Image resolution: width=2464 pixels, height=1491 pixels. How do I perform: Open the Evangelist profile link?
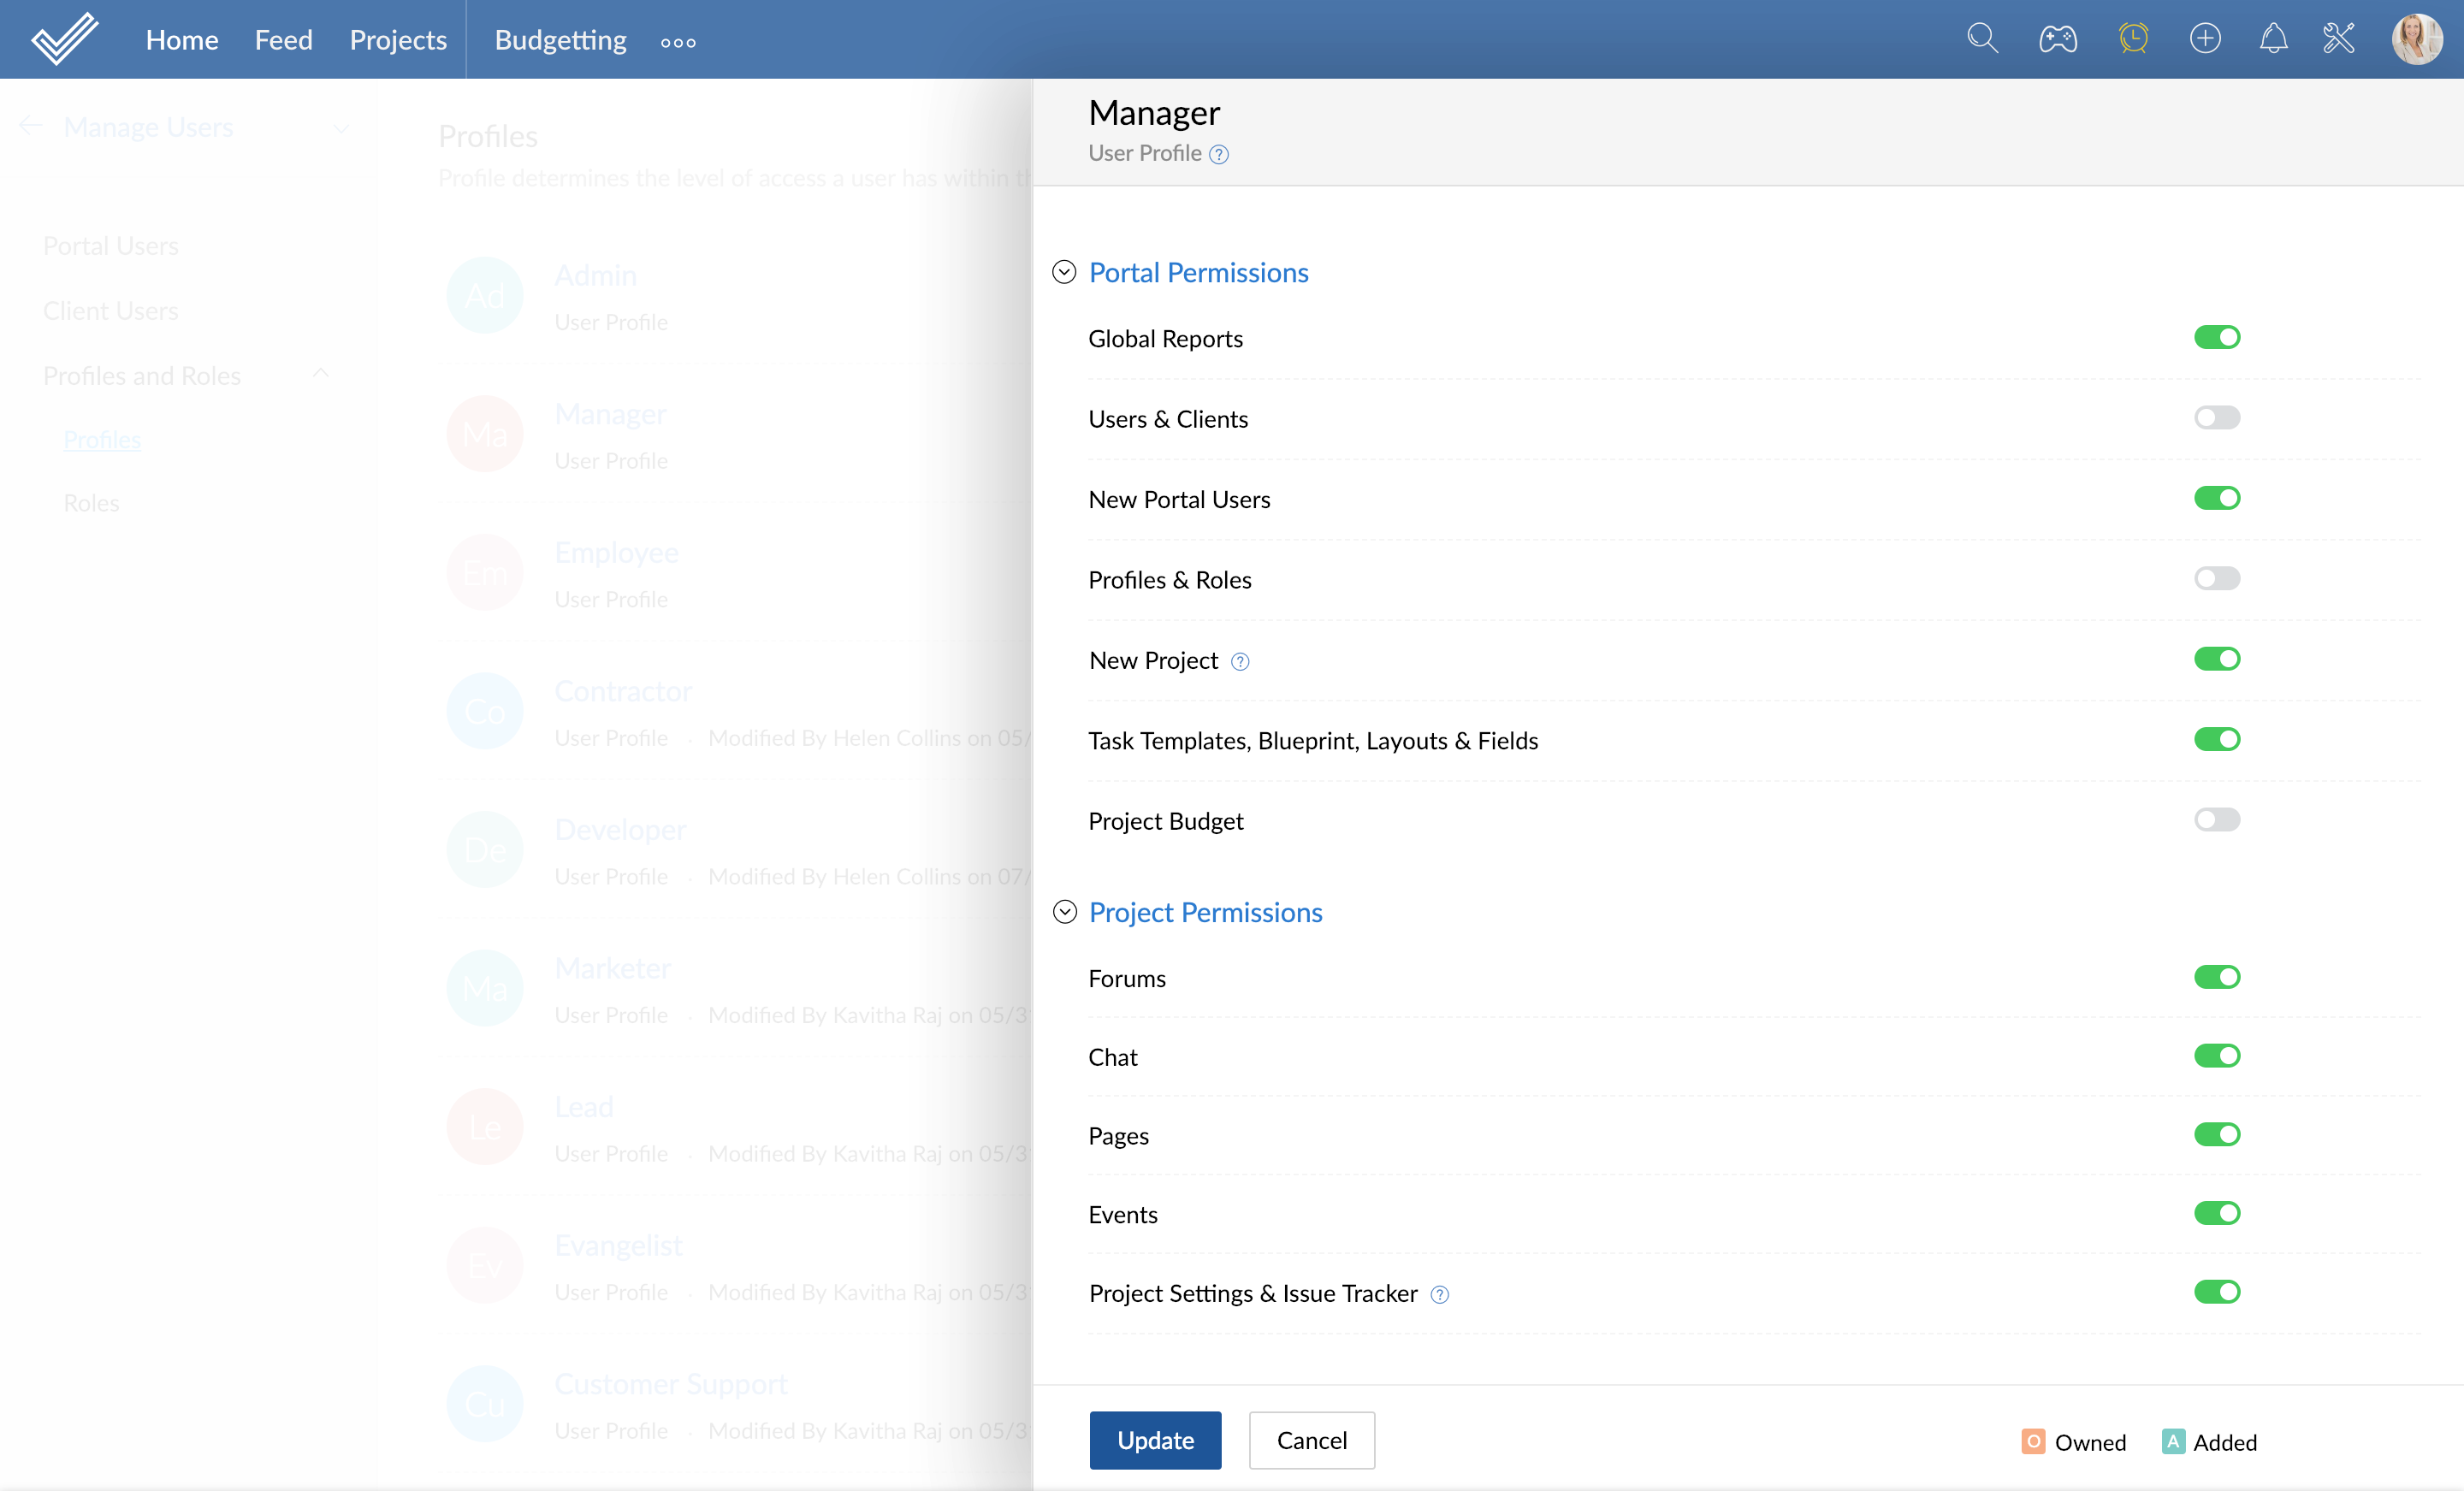618,1245
